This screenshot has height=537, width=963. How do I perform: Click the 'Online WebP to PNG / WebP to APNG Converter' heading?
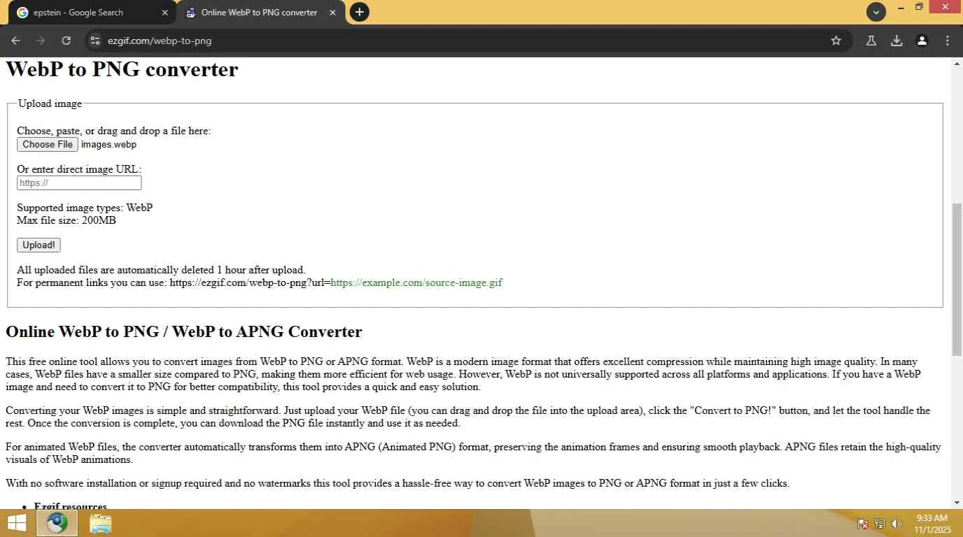coord(184,331)
